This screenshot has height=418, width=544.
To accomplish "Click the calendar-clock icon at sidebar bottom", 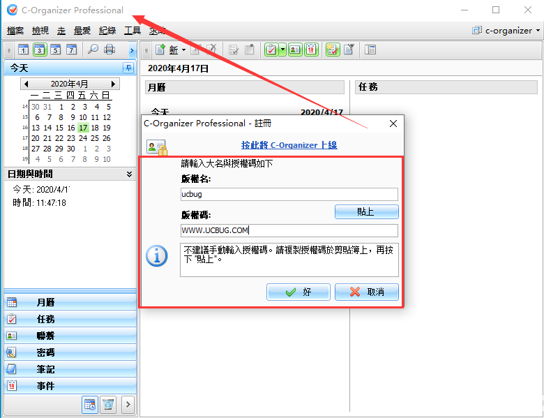I will coord(90,405).
